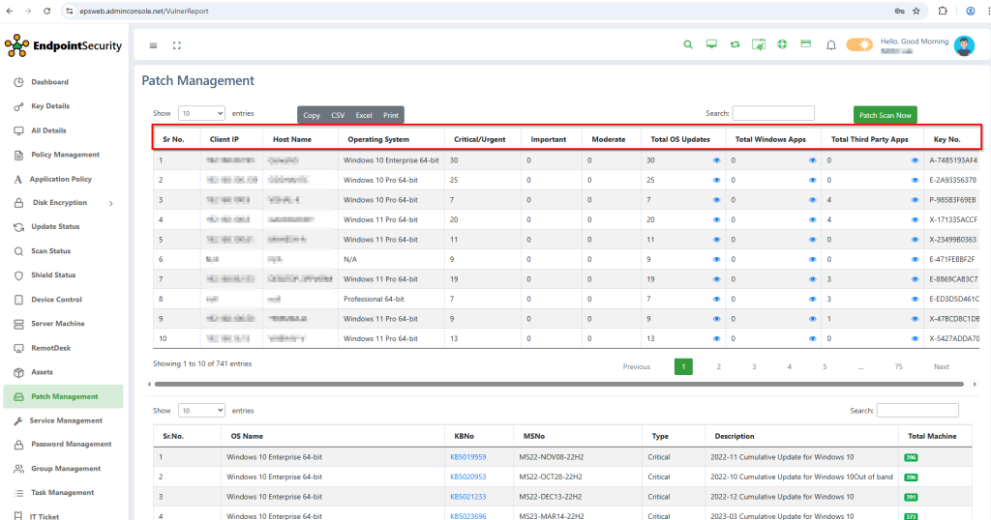Click the lifebuoy support icon in header
The width and height of the screenshot is (991, 520).
click(782, 44)
